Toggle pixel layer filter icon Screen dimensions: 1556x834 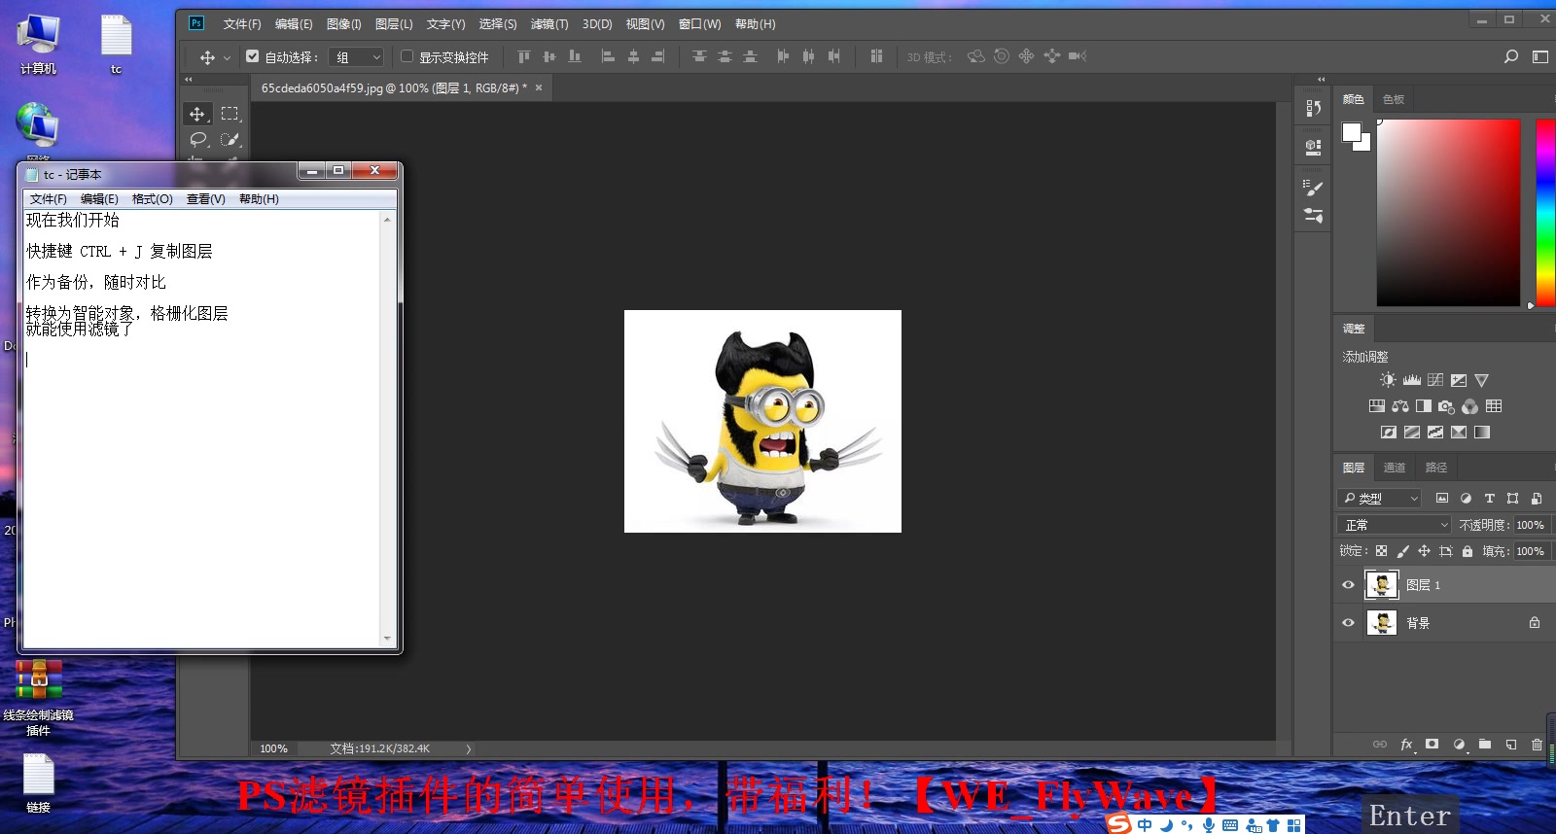click(x=1442, y=499)
